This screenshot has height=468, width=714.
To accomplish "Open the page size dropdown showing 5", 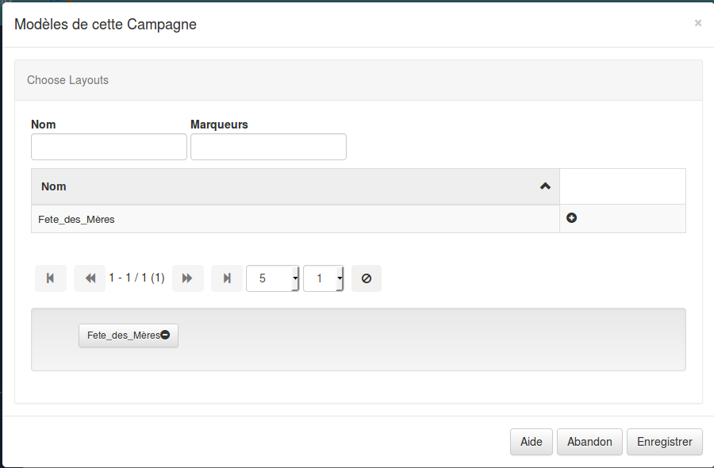I will 273,278.
